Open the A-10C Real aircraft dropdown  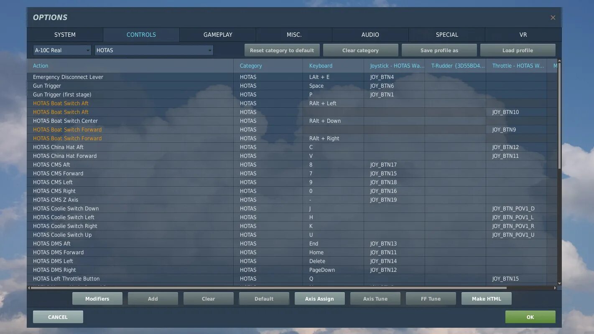tap(62, 50)
